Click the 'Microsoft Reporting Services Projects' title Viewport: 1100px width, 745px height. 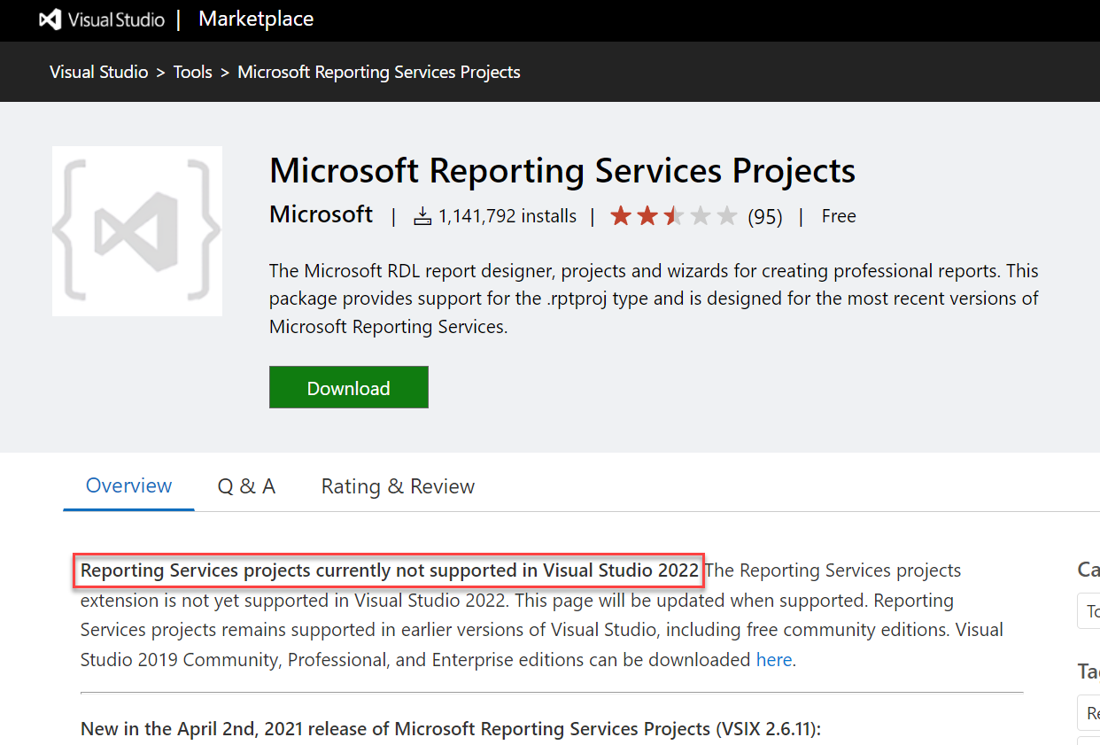(x=562, y=170)
